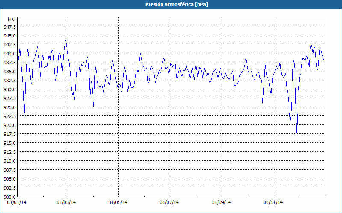Select the 927,5 y-axis label
The width and height of the screenshot is (342, 213).
click(x=9, y=98)
